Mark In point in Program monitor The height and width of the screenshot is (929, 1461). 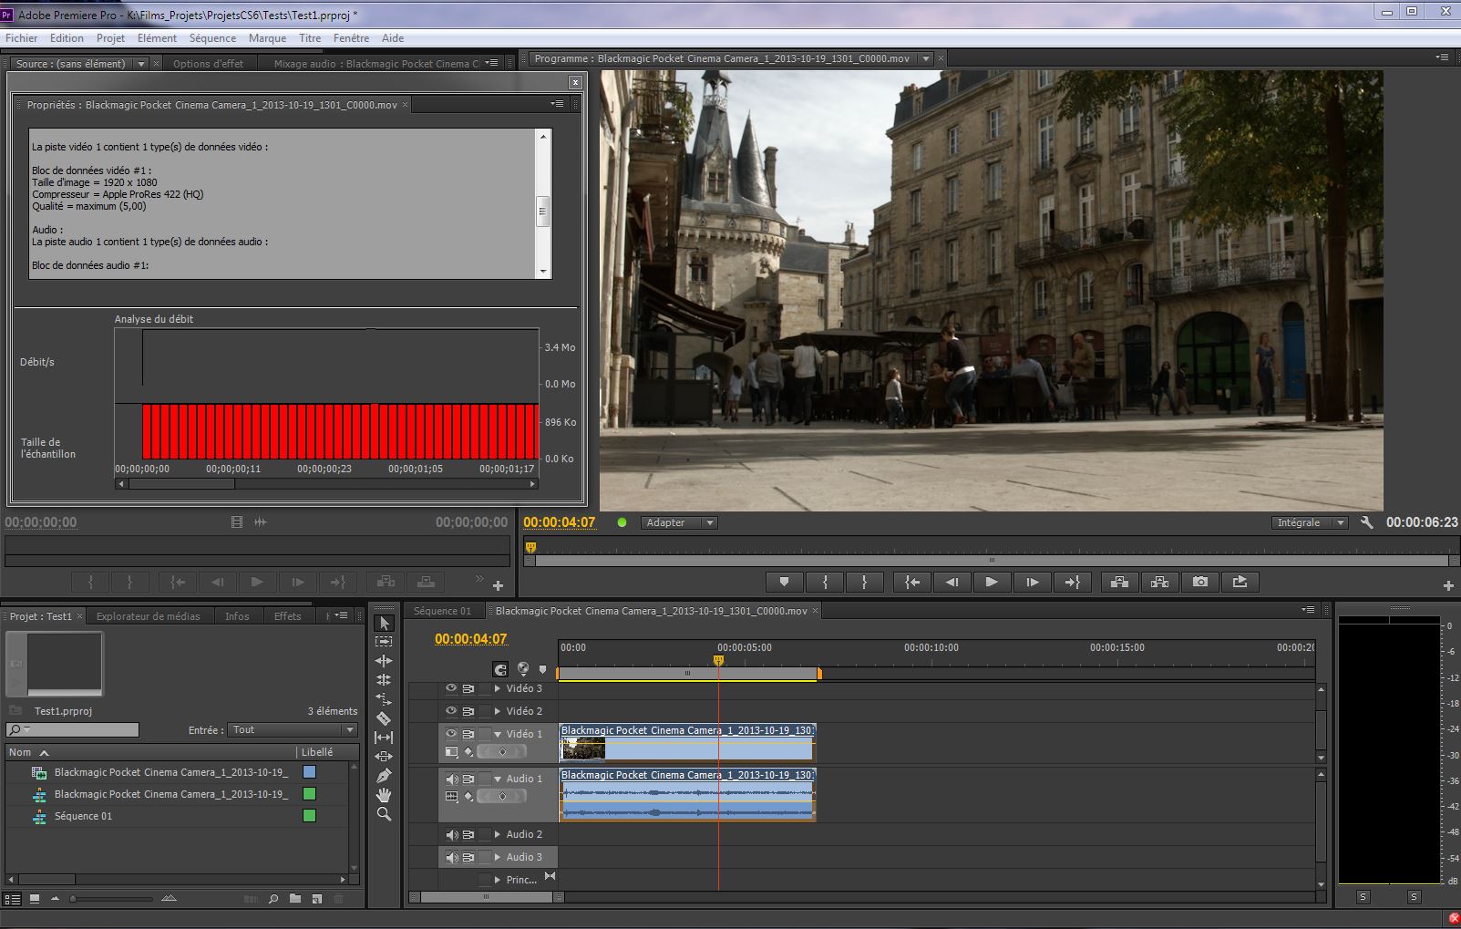(x=825, y=582)
